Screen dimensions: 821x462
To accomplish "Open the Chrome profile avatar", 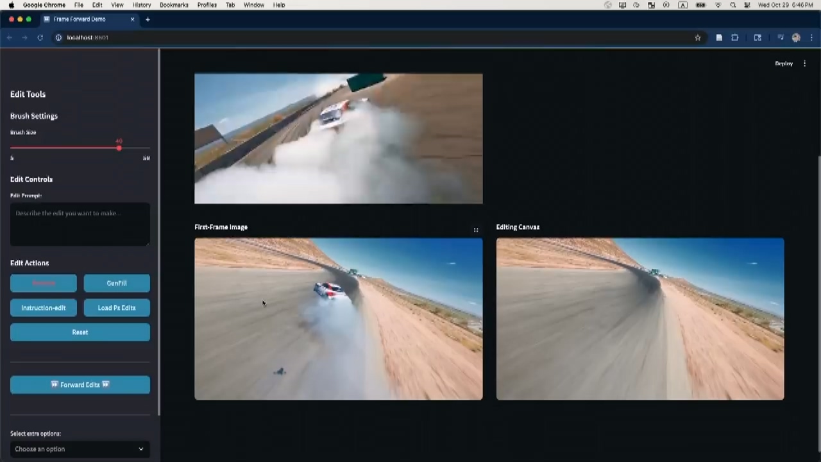I will (796, 38).
